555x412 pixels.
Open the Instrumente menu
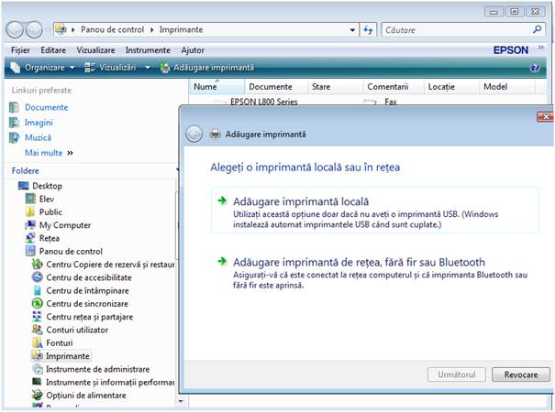(x=148, y=49)
